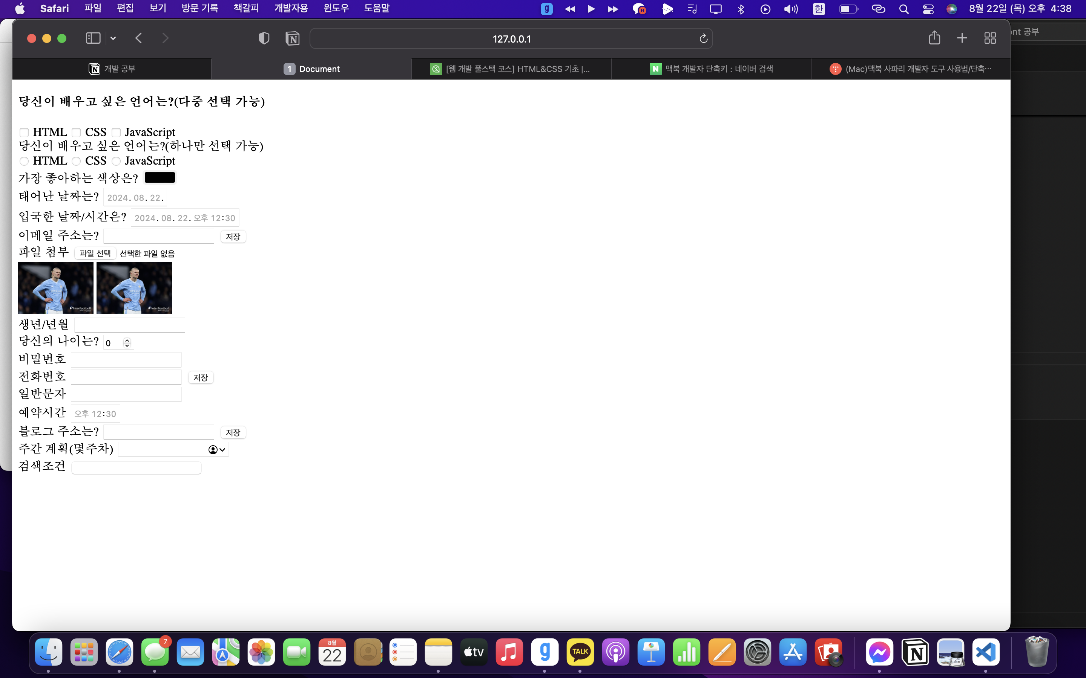Click the play button in the menu bar
The image size is (1086, 678).
coord(591,9)
